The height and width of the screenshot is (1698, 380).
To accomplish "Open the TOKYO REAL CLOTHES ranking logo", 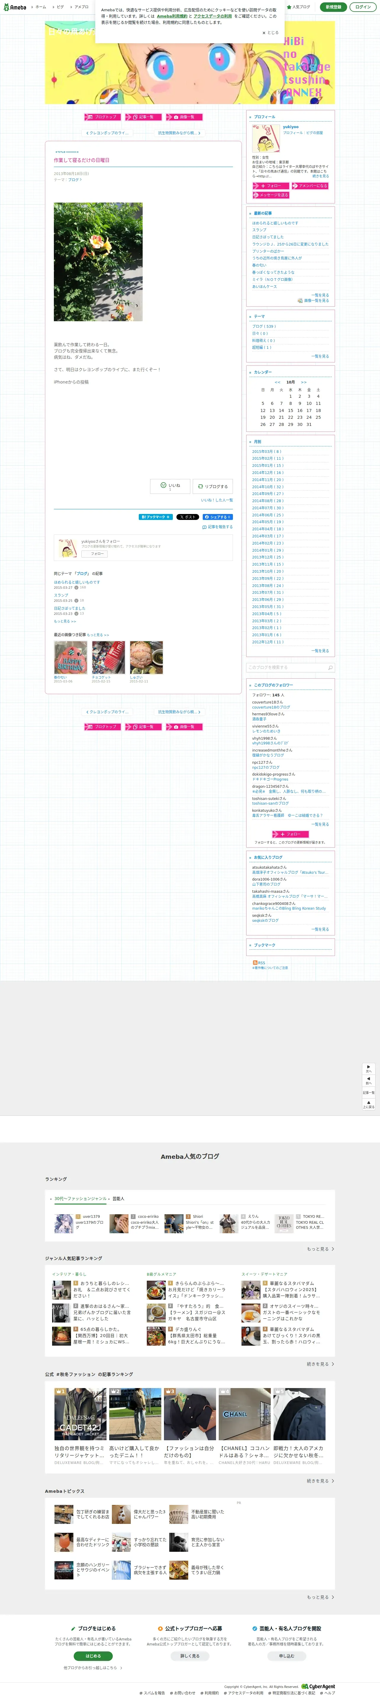I will point(284,1223).
